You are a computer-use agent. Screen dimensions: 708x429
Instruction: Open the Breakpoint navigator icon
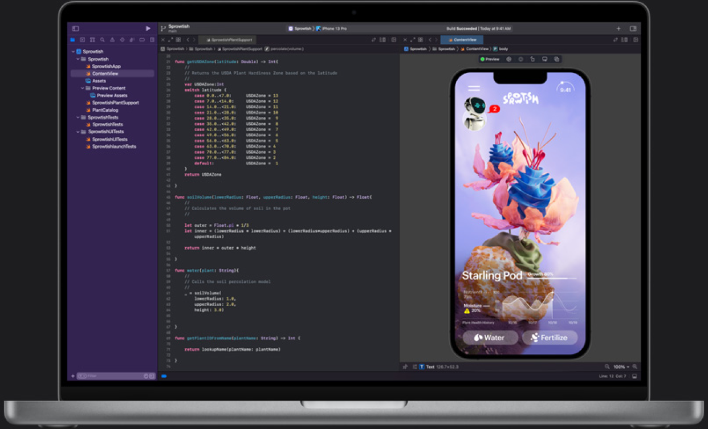pos(142,40)
